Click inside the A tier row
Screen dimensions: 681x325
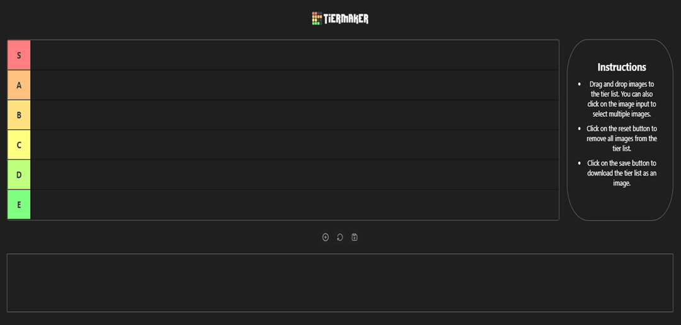click(x=294, y=85)
